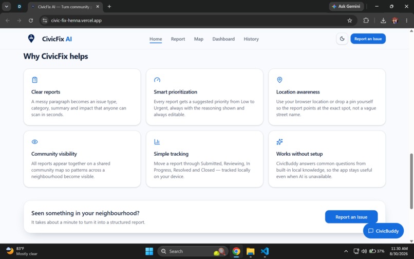414x259 pixels.
Task: Open the weather widget showing 83°F
Action: click(x=22, y=251)
